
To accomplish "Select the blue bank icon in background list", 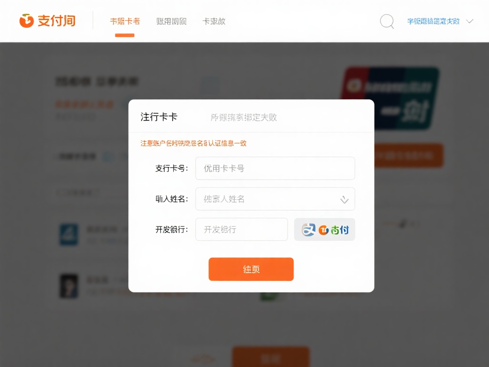I will tap(69, 234).
